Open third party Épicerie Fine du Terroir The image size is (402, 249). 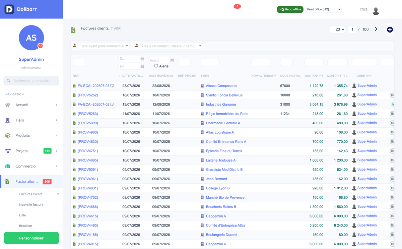tap(224, 151)
